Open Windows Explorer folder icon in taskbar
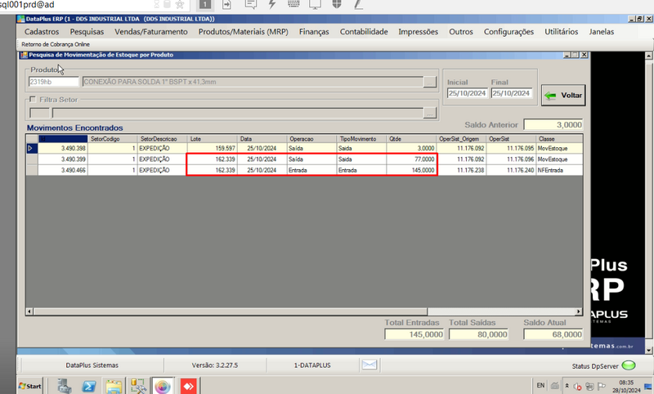This screenshot has height=394, width=654. (114, 387)
